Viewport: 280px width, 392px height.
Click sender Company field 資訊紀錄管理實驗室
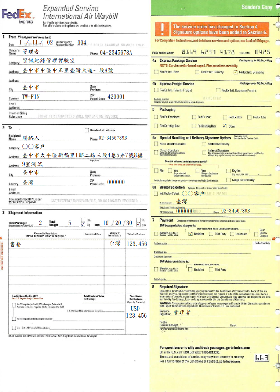(49, 61)
